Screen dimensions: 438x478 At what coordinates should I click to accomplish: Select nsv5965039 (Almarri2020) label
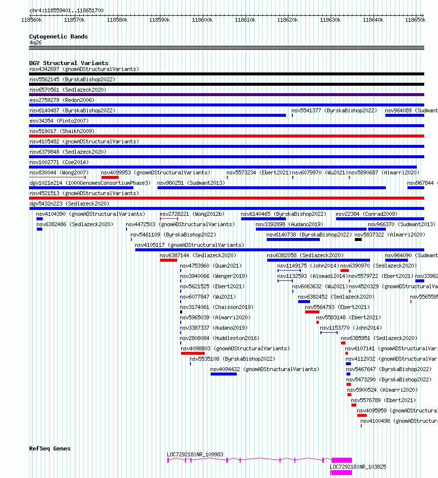[x=215, y=318]
